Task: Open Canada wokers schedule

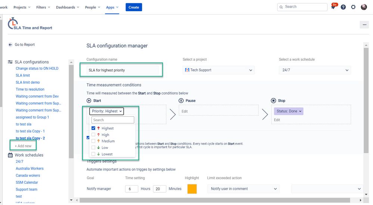Action: point(28,175)
